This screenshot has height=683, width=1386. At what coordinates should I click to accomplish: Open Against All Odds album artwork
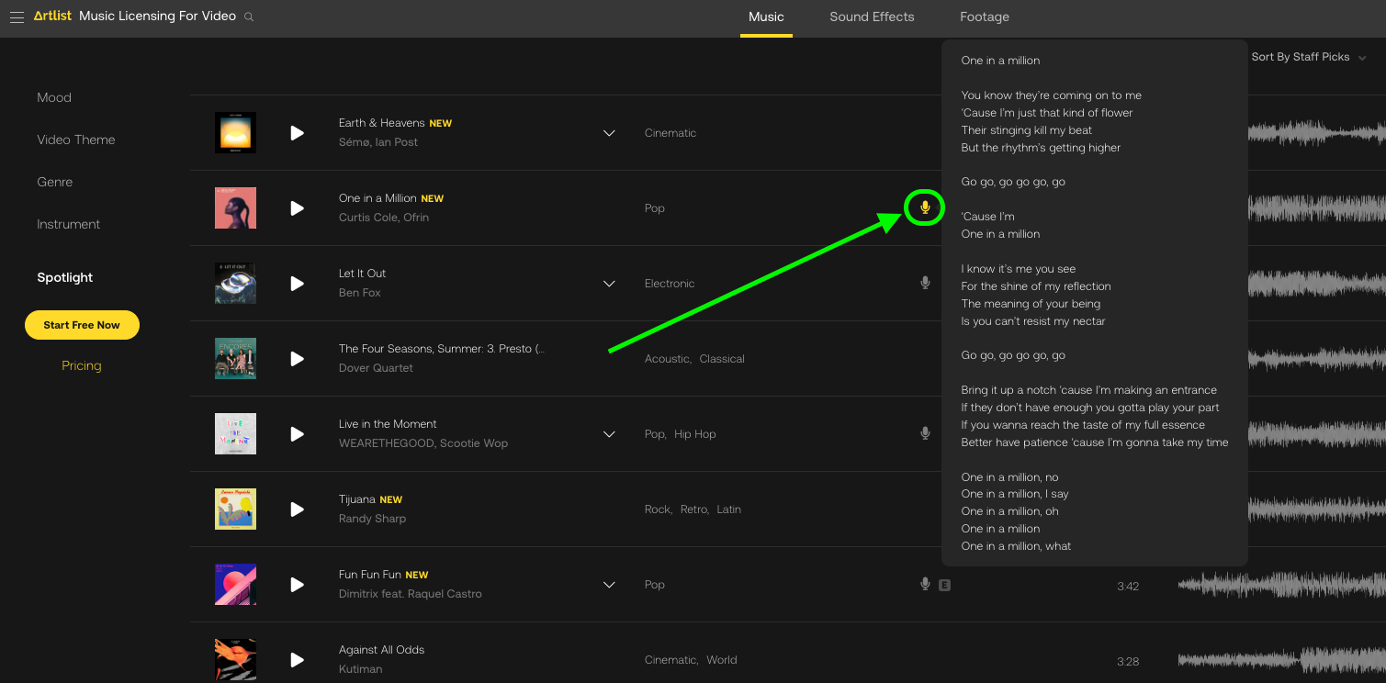tap(235, 660)
